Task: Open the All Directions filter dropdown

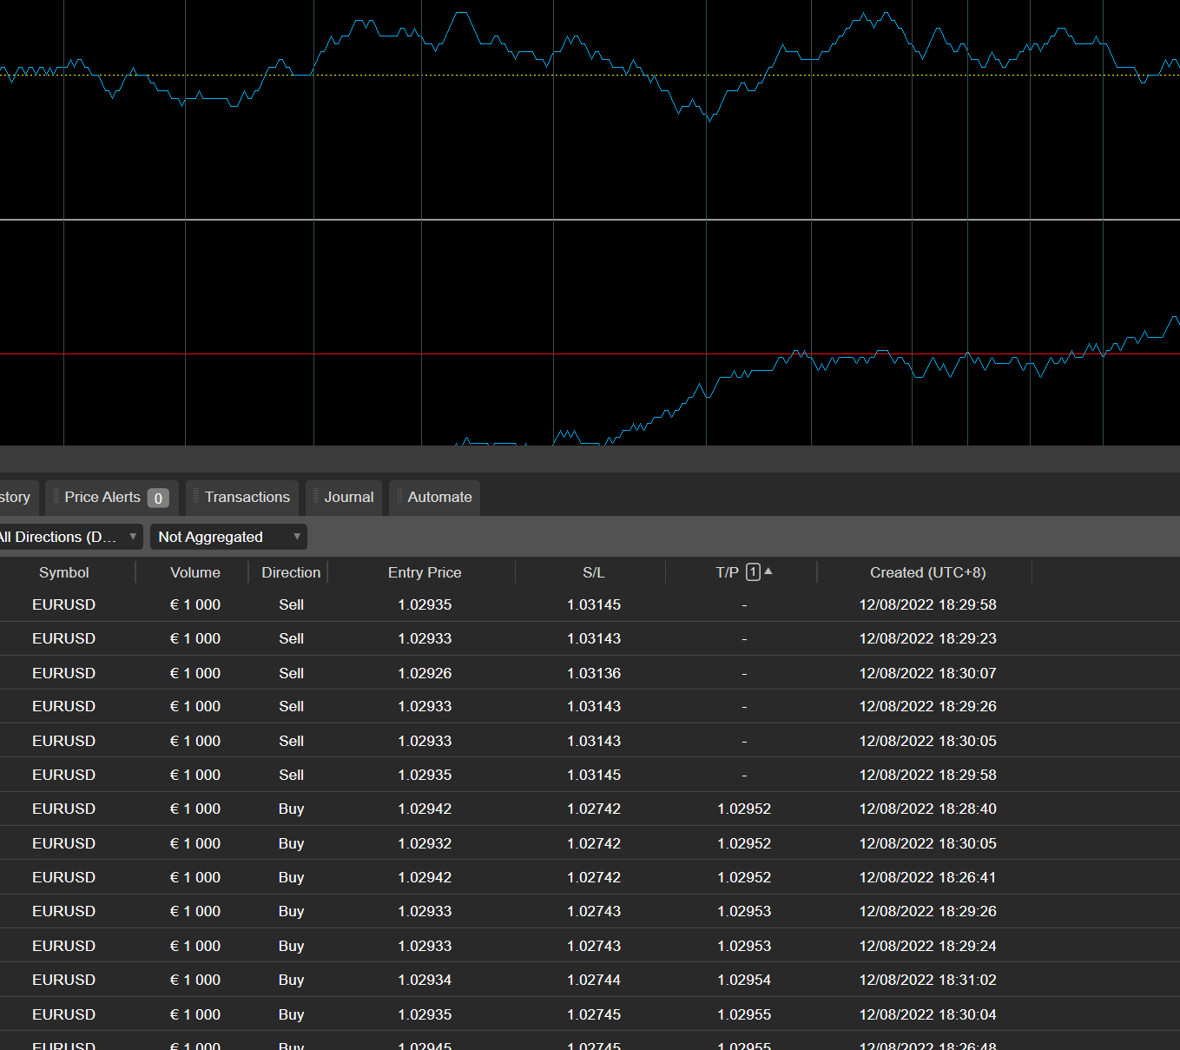Action: tap(69, 537)
